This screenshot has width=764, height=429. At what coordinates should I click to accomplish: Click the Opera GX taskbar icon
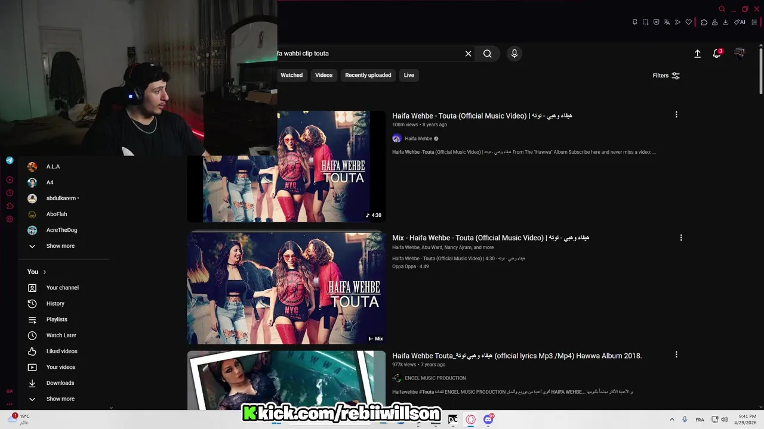click(470, 419)
